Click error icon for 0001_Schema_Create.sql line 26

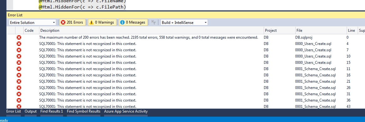pos(19,88)
